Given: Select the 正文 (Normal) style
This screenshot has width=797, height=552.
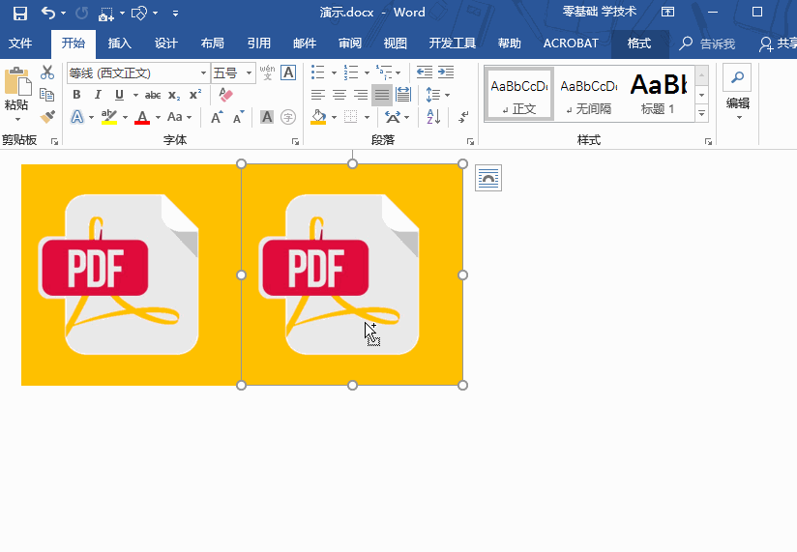Looking at the screenshot, I should click(x=519, y=95).
